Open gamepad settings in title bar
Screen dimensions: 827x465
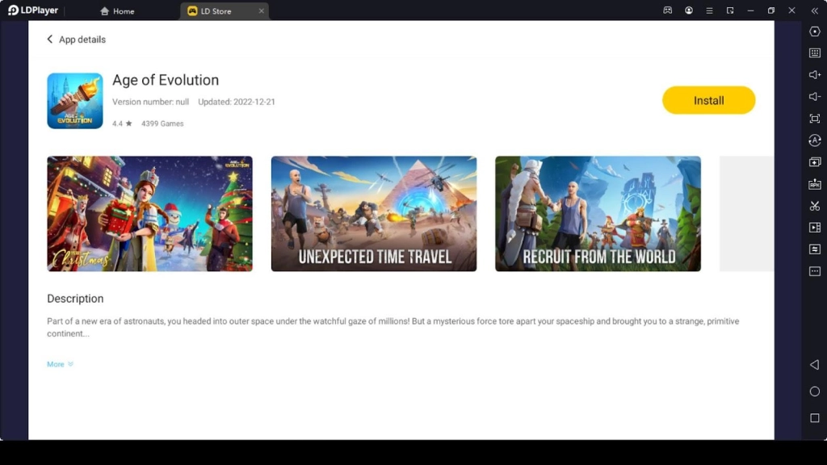(x=668, y=10)
